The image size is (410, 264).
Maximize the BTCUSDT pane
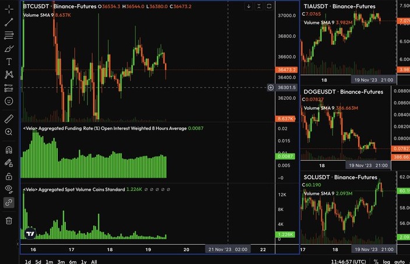pos(269,6)
